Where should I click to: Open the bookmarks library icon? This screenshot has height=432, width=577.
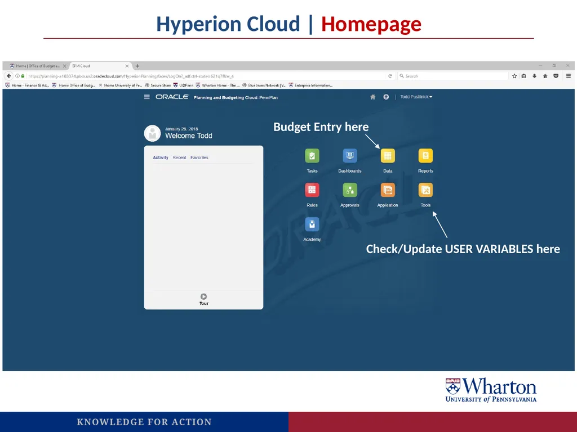pos(524,76)
